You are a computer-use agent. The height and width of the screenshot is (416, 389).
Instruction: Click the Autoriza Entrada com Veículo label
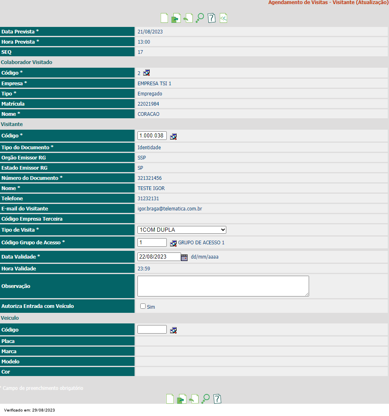click(38, 306)
